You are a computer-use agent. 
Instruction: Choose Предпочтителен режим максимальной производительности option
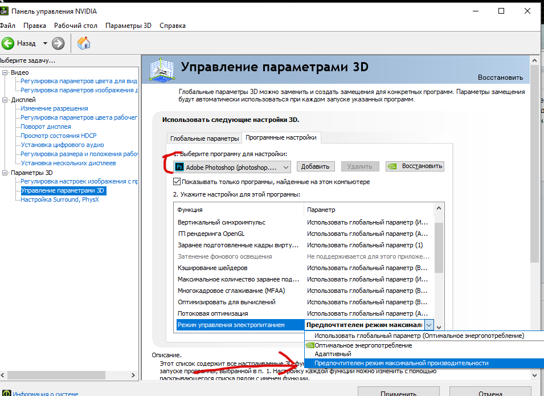[424, 363]
